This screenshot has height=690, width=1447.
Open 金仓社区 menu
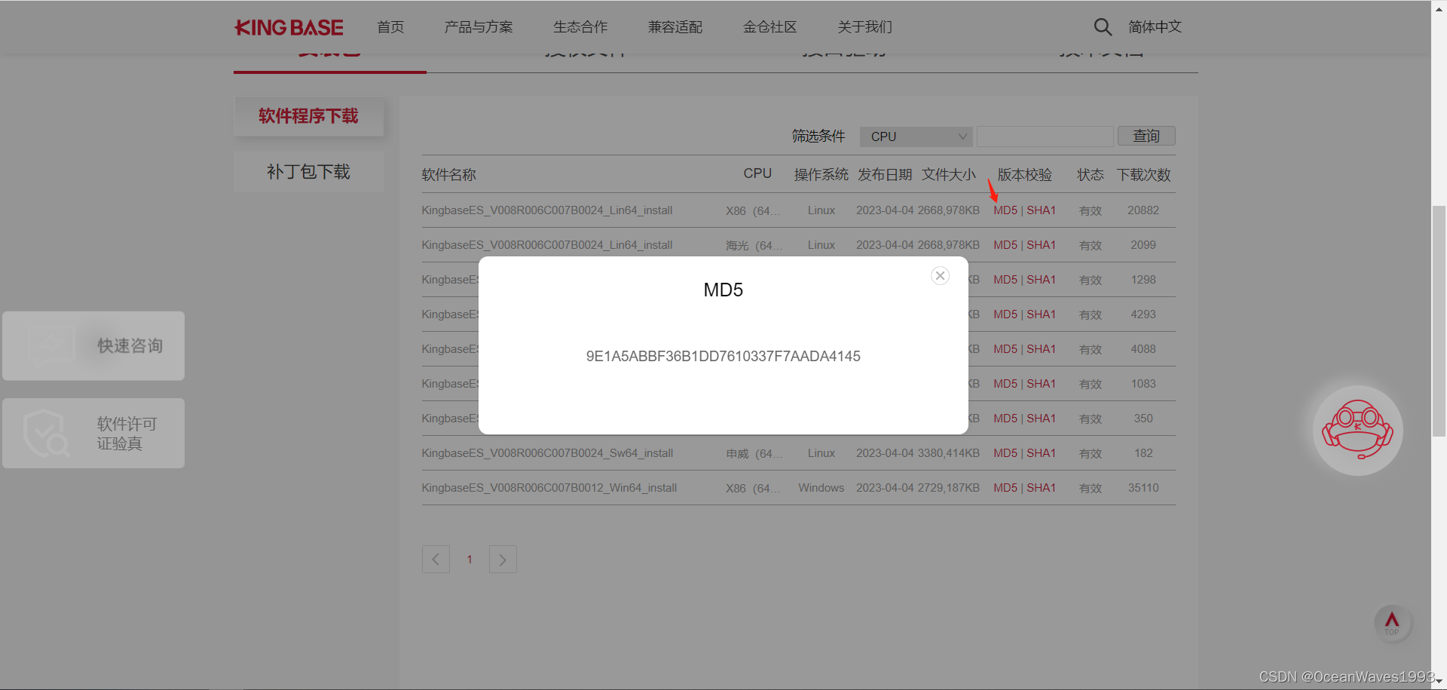tap(769, 27)
